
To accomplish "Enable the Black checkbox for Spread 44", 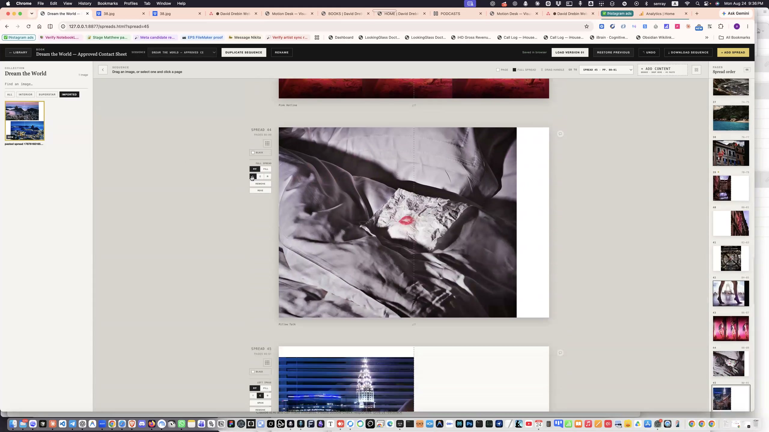I will click(x=253, y=152).
